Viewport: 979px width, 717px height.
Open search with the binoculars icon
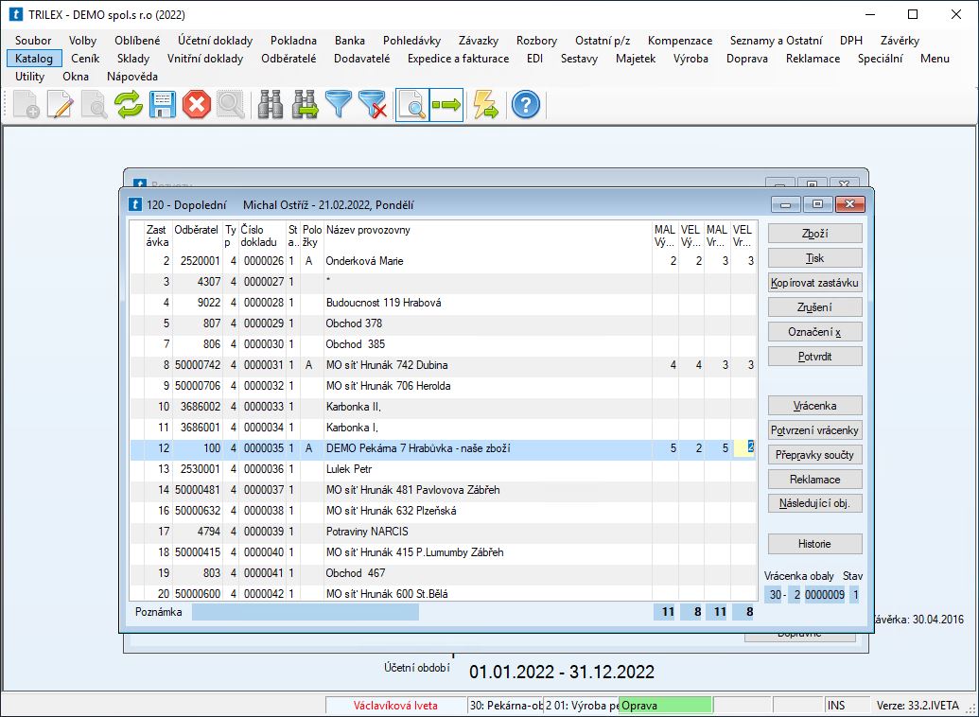[x=271, y=105]
